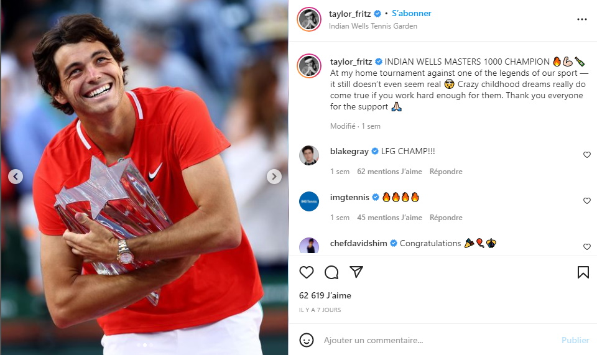Viewport: 597px width, 355px height.
Task: Like the post with the heart icon
Action: point(307,272)
